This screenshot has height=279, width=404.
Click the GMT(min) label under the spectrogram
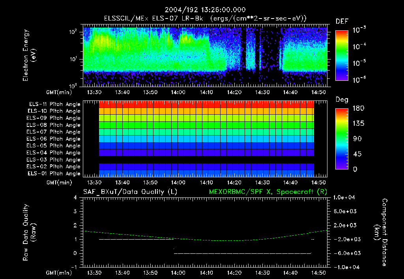tap(59, 92)
